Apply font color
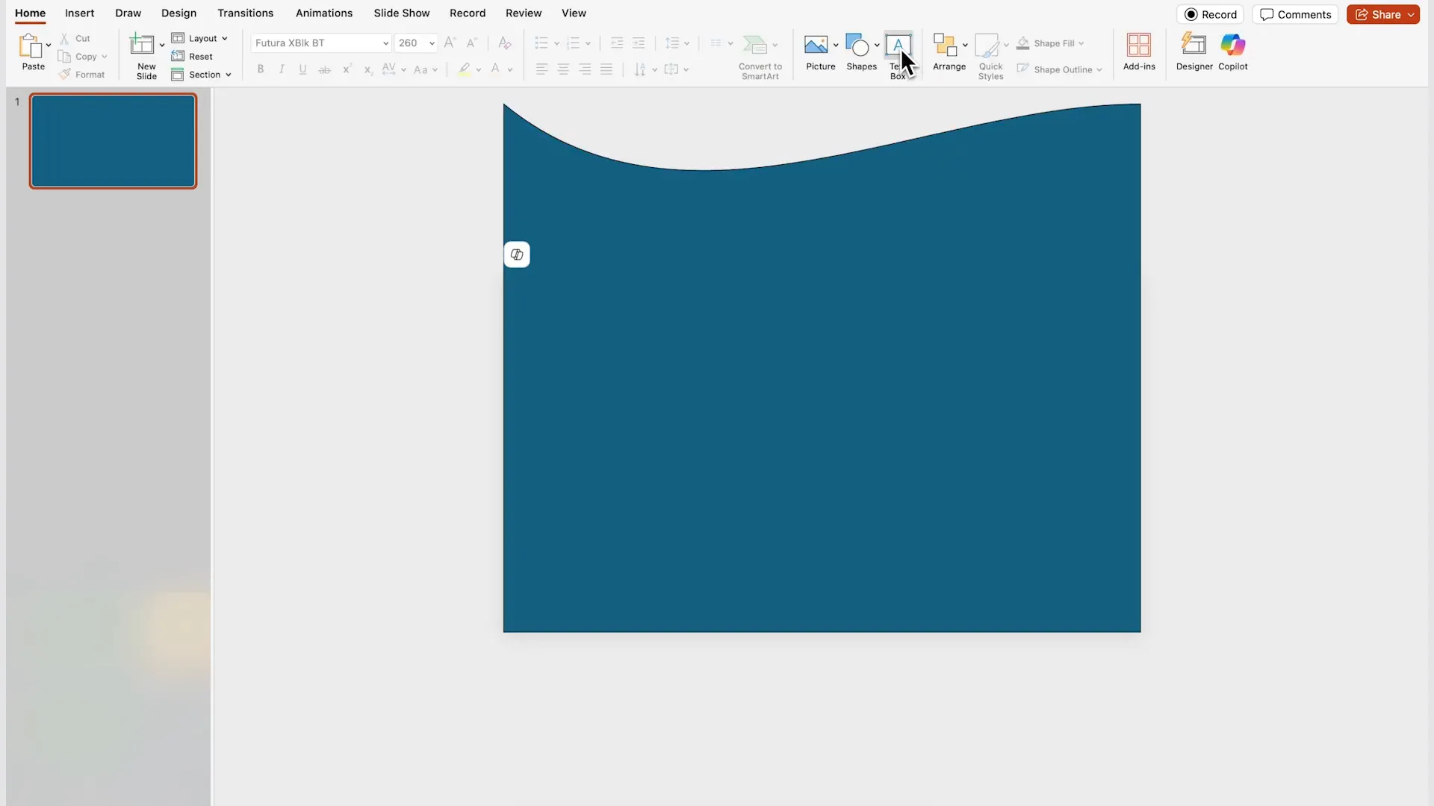The height and width of the screenshot is (806, 1434). click(x=495, y=69)
